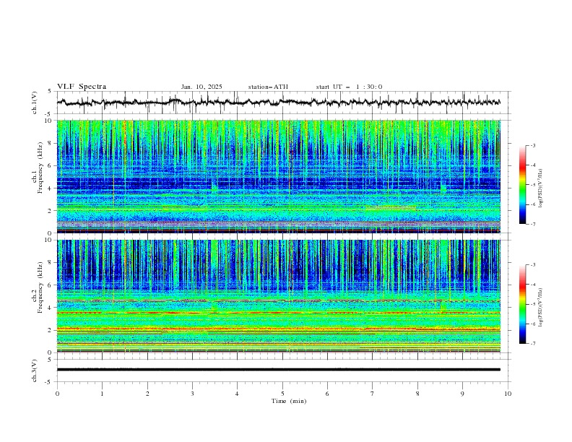Click inside the ch.1 spectrogram panel
This screenshot has height=442, width=572.
(x=279, y=176)
